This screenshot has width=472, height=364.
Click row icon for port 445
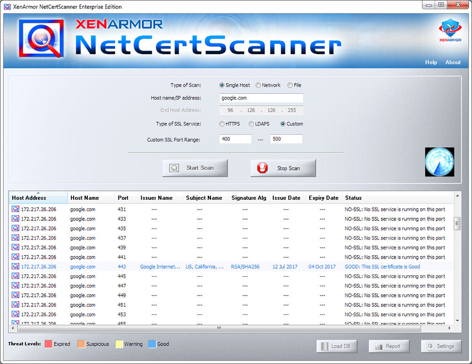[x=16, y=276]
